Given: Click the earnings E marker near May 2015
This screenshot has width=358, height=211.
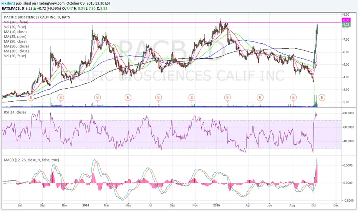Looking at the screenshot, I should pos(260,97).
